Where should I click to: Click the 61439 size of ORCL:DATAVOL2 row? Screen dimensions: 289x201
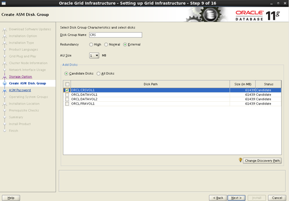[250, 99]
